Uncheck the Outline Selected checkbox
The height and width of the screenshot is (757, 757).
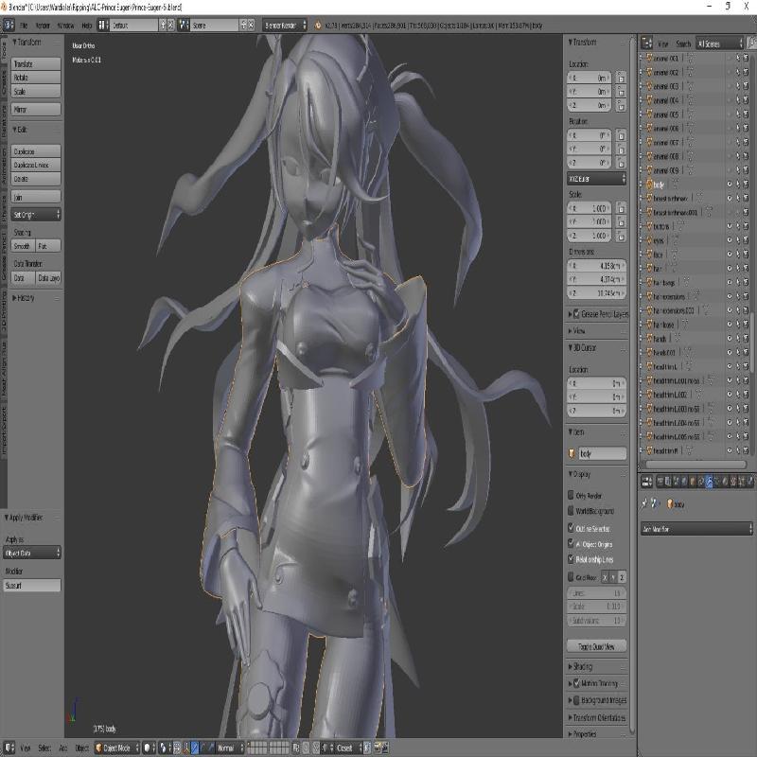572,528
